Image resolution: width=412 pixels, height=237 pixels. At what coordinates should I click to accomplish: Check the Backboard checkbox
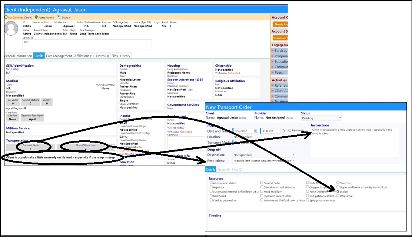pos(211,196)
